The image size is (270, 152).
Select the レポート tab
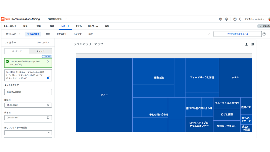pos(65,26)
